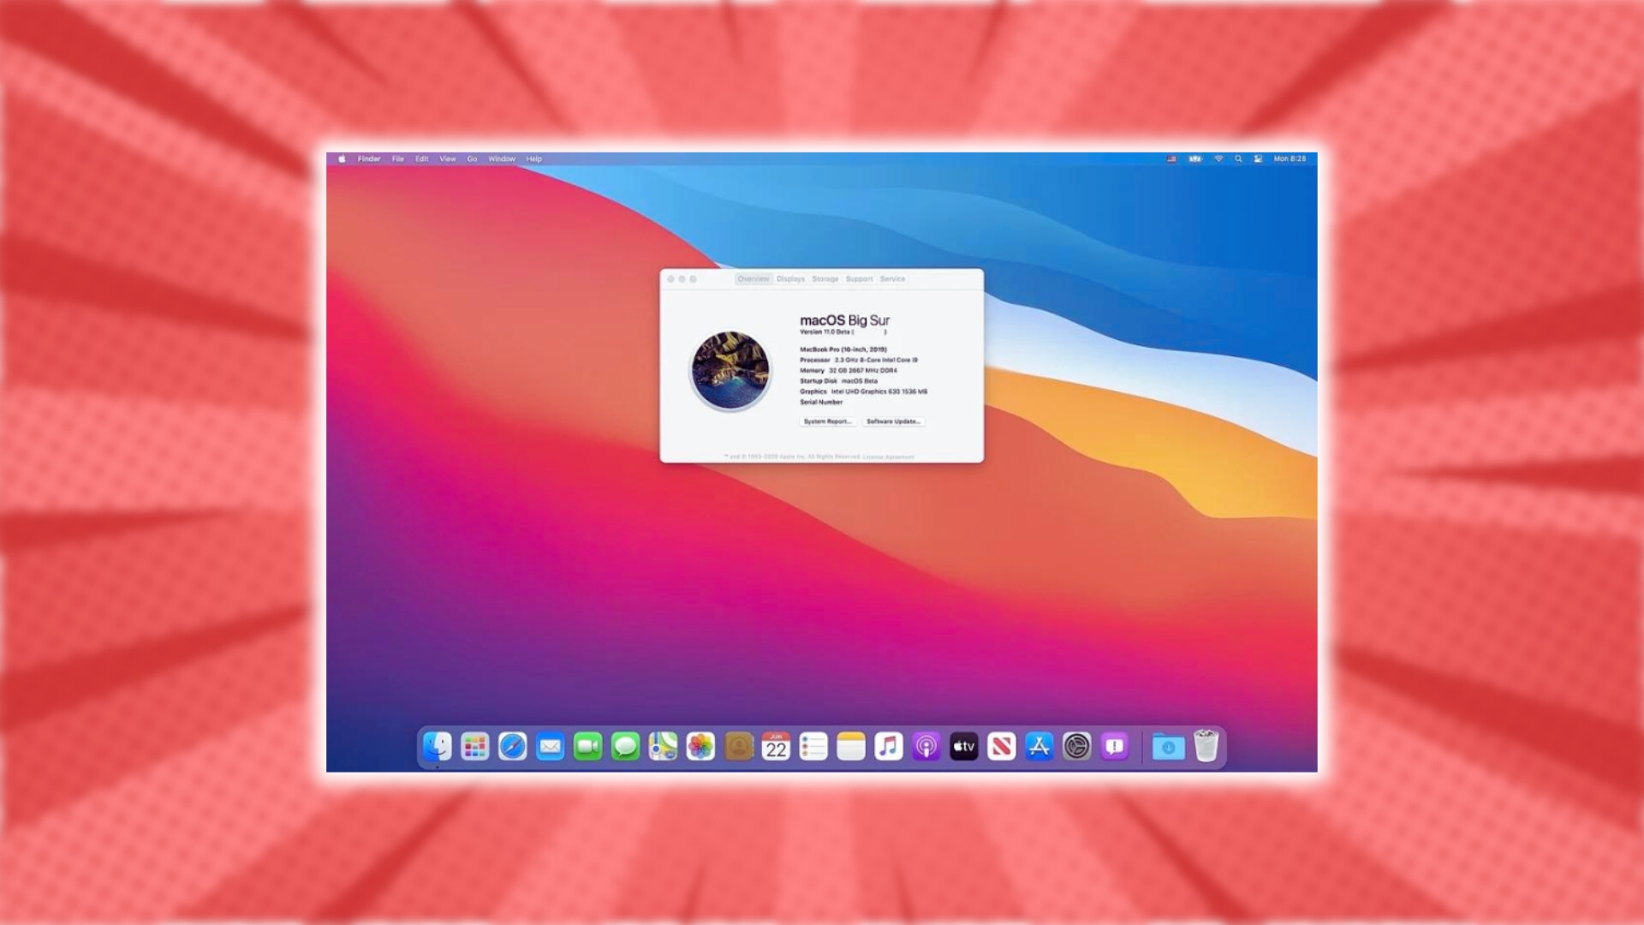
Task: Click the Software Update button
Action: point(893,421)
